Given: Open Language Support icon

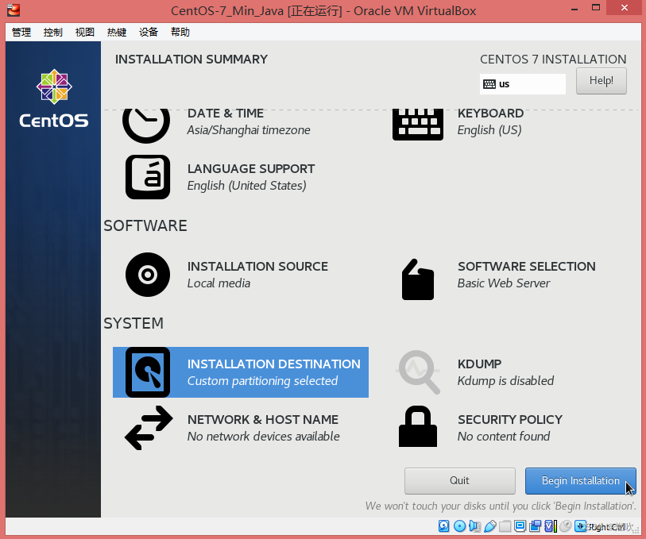Looking at the screenshot, I should pos(148,177).
